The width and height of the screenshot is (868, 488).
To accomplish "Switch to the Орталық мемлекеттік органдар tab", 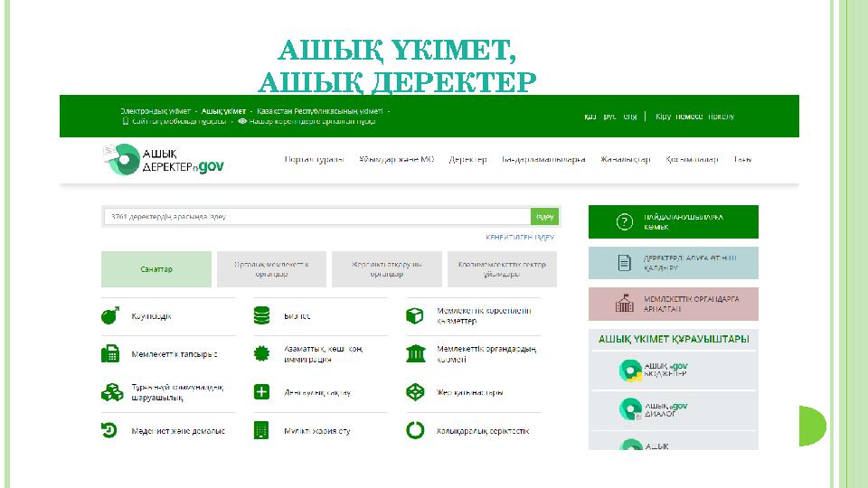I will (x=271, y=269).
